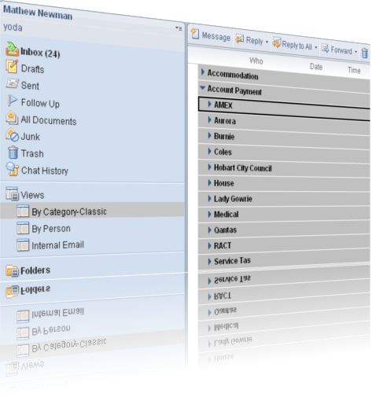Screen dimensions: 372x397
Task: Sort by the Date column header
Action: click(316, 67)
